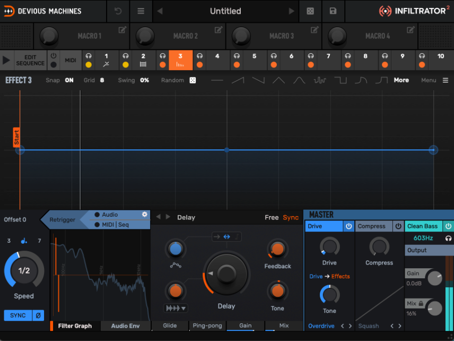Viewport: 454px width, 341px height.
Task: Switch to Filter Graph tab
Action: [x=75, y=326]
